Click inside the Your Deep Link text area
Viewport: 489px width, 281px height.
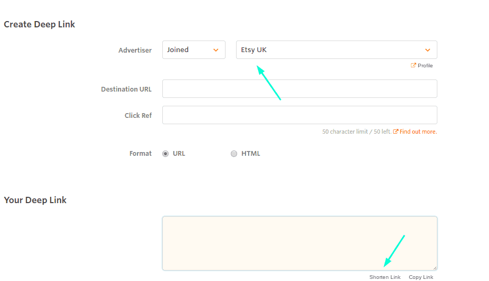point(300,243)
